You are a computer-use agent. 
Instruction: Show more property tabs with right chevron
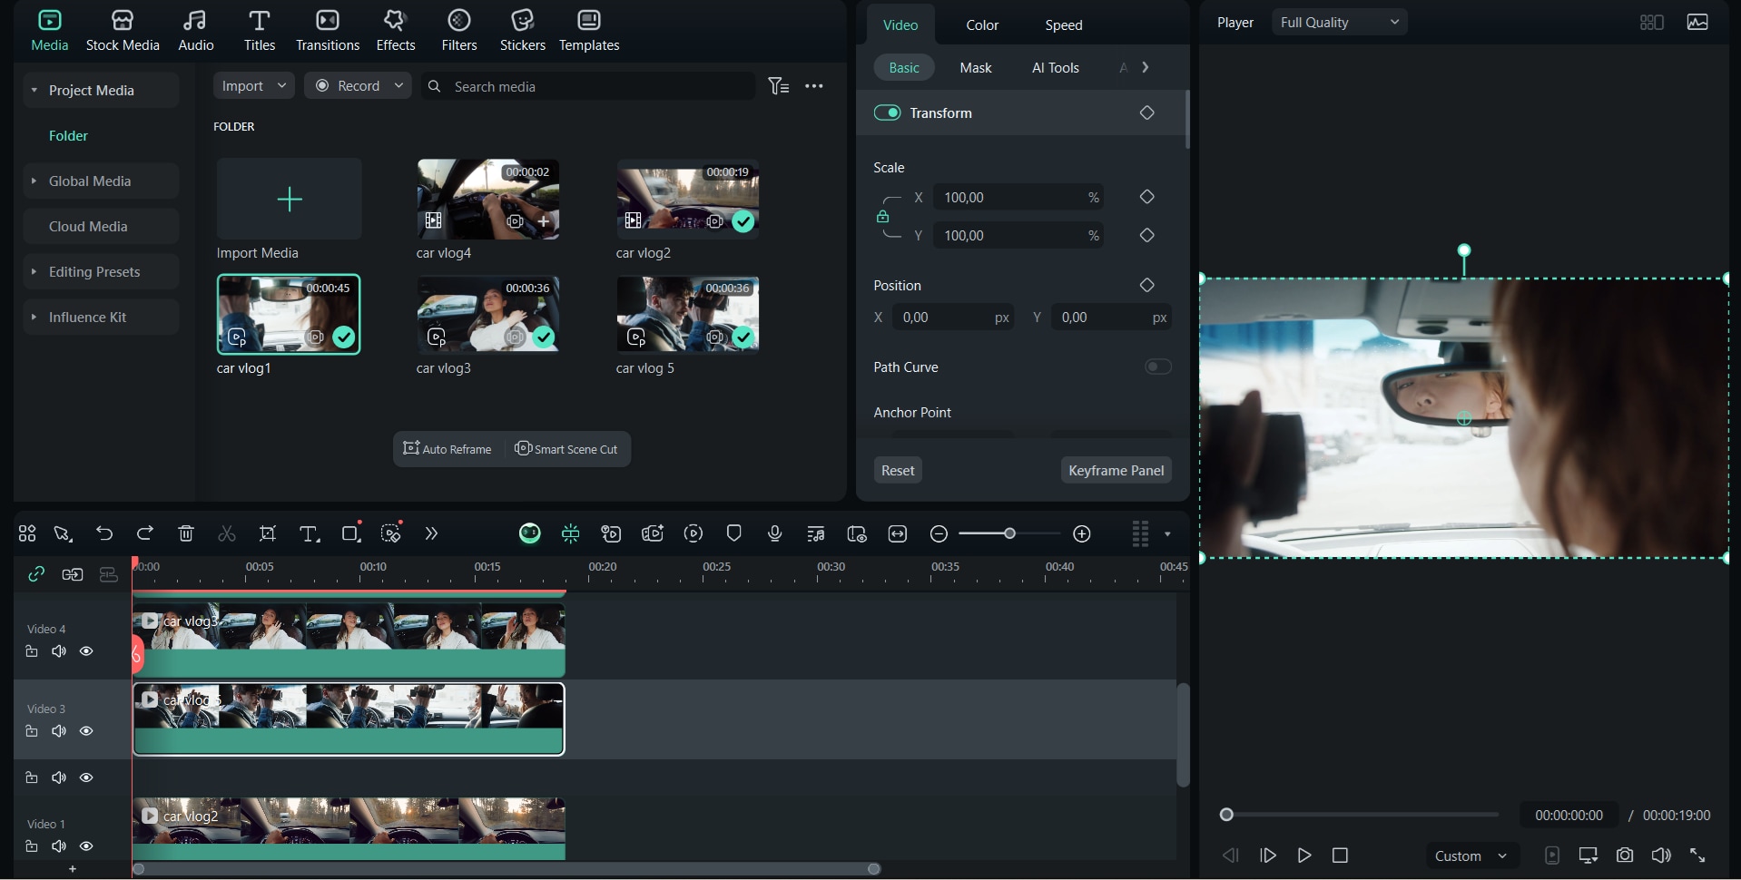click(1146, 67)
